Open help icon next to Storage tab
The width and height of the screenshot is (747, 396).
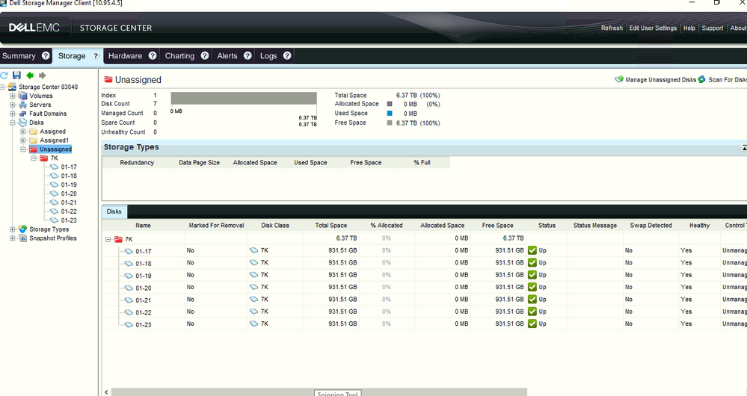point(95,56)
